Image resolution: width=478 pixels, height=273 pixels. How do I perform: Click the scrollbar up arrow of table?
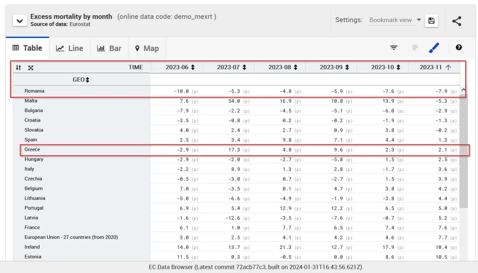(x=463, y=90)
